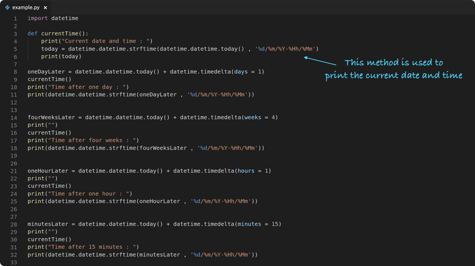
Task: Click line number 15 in the gutter
Action: [14, 125]
